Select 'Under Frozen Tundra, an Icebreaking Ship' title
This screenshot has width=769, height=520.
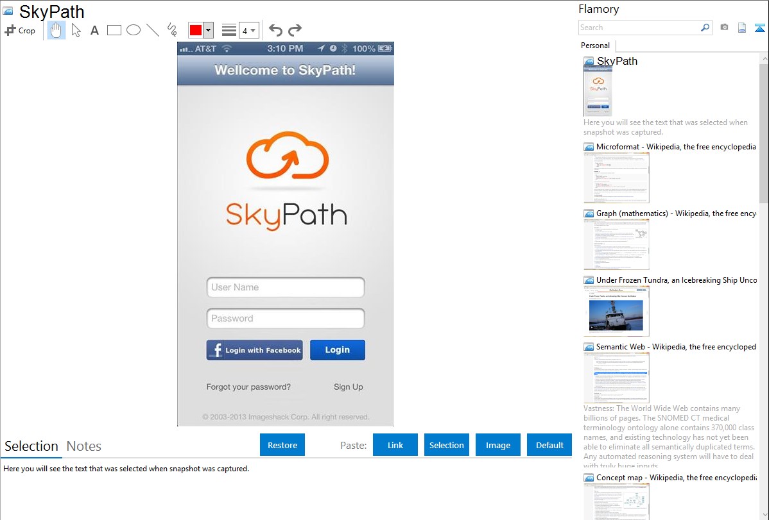coord(677,280)
